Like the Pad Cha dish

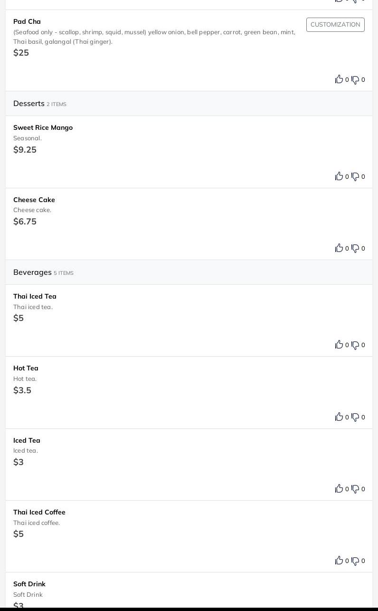(x=339, y=79)
